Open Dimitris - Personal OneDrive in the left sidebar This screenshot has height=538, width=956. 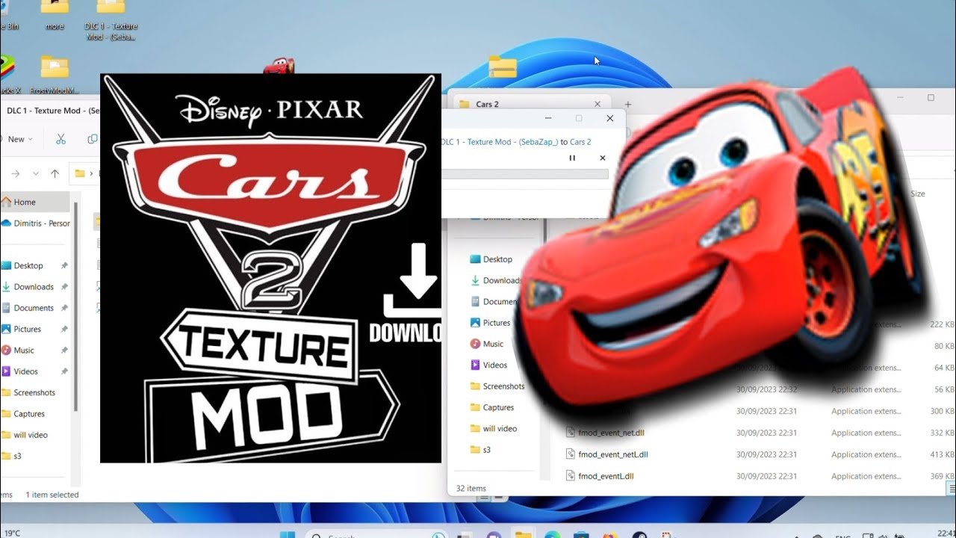[34, 223]
